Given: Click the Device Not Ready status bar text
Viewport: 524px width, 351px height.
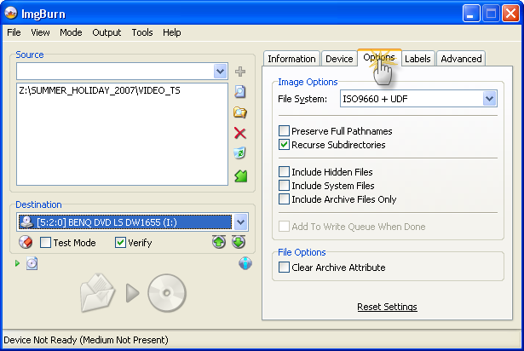Looking at the screenshot, I should (86, 340).
